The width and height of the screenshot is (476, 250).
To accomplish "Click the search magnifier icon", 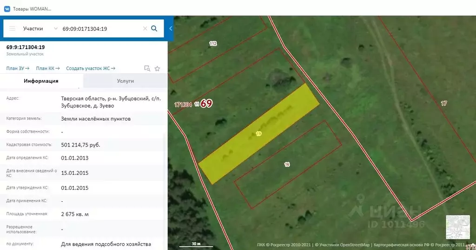I will pos(154,28).
